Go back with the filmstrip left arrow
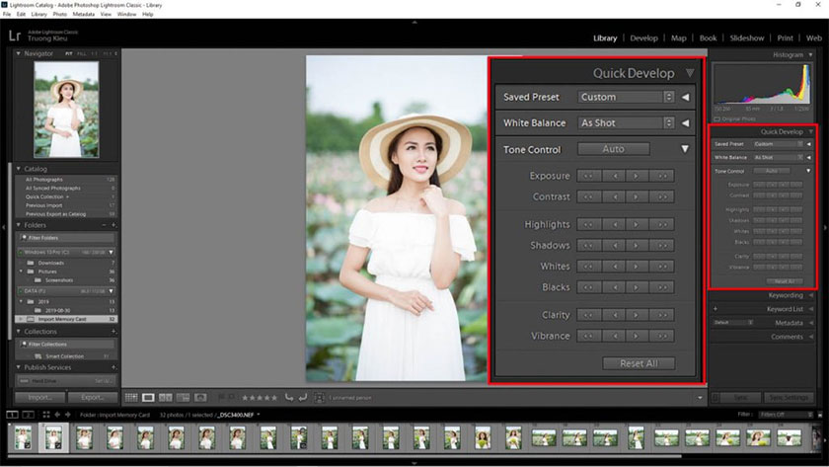The width and height of the screenshot is (829, 467). coord(57,415)
